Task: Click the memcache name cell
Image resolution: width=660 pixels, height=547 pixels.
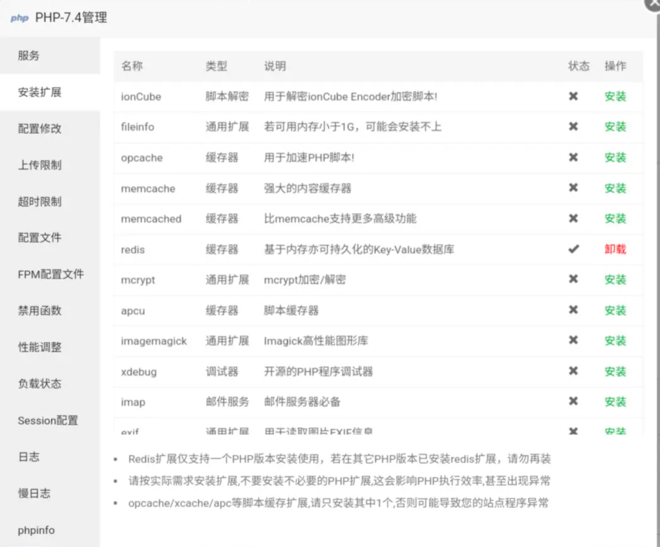Action: point(148,189)
